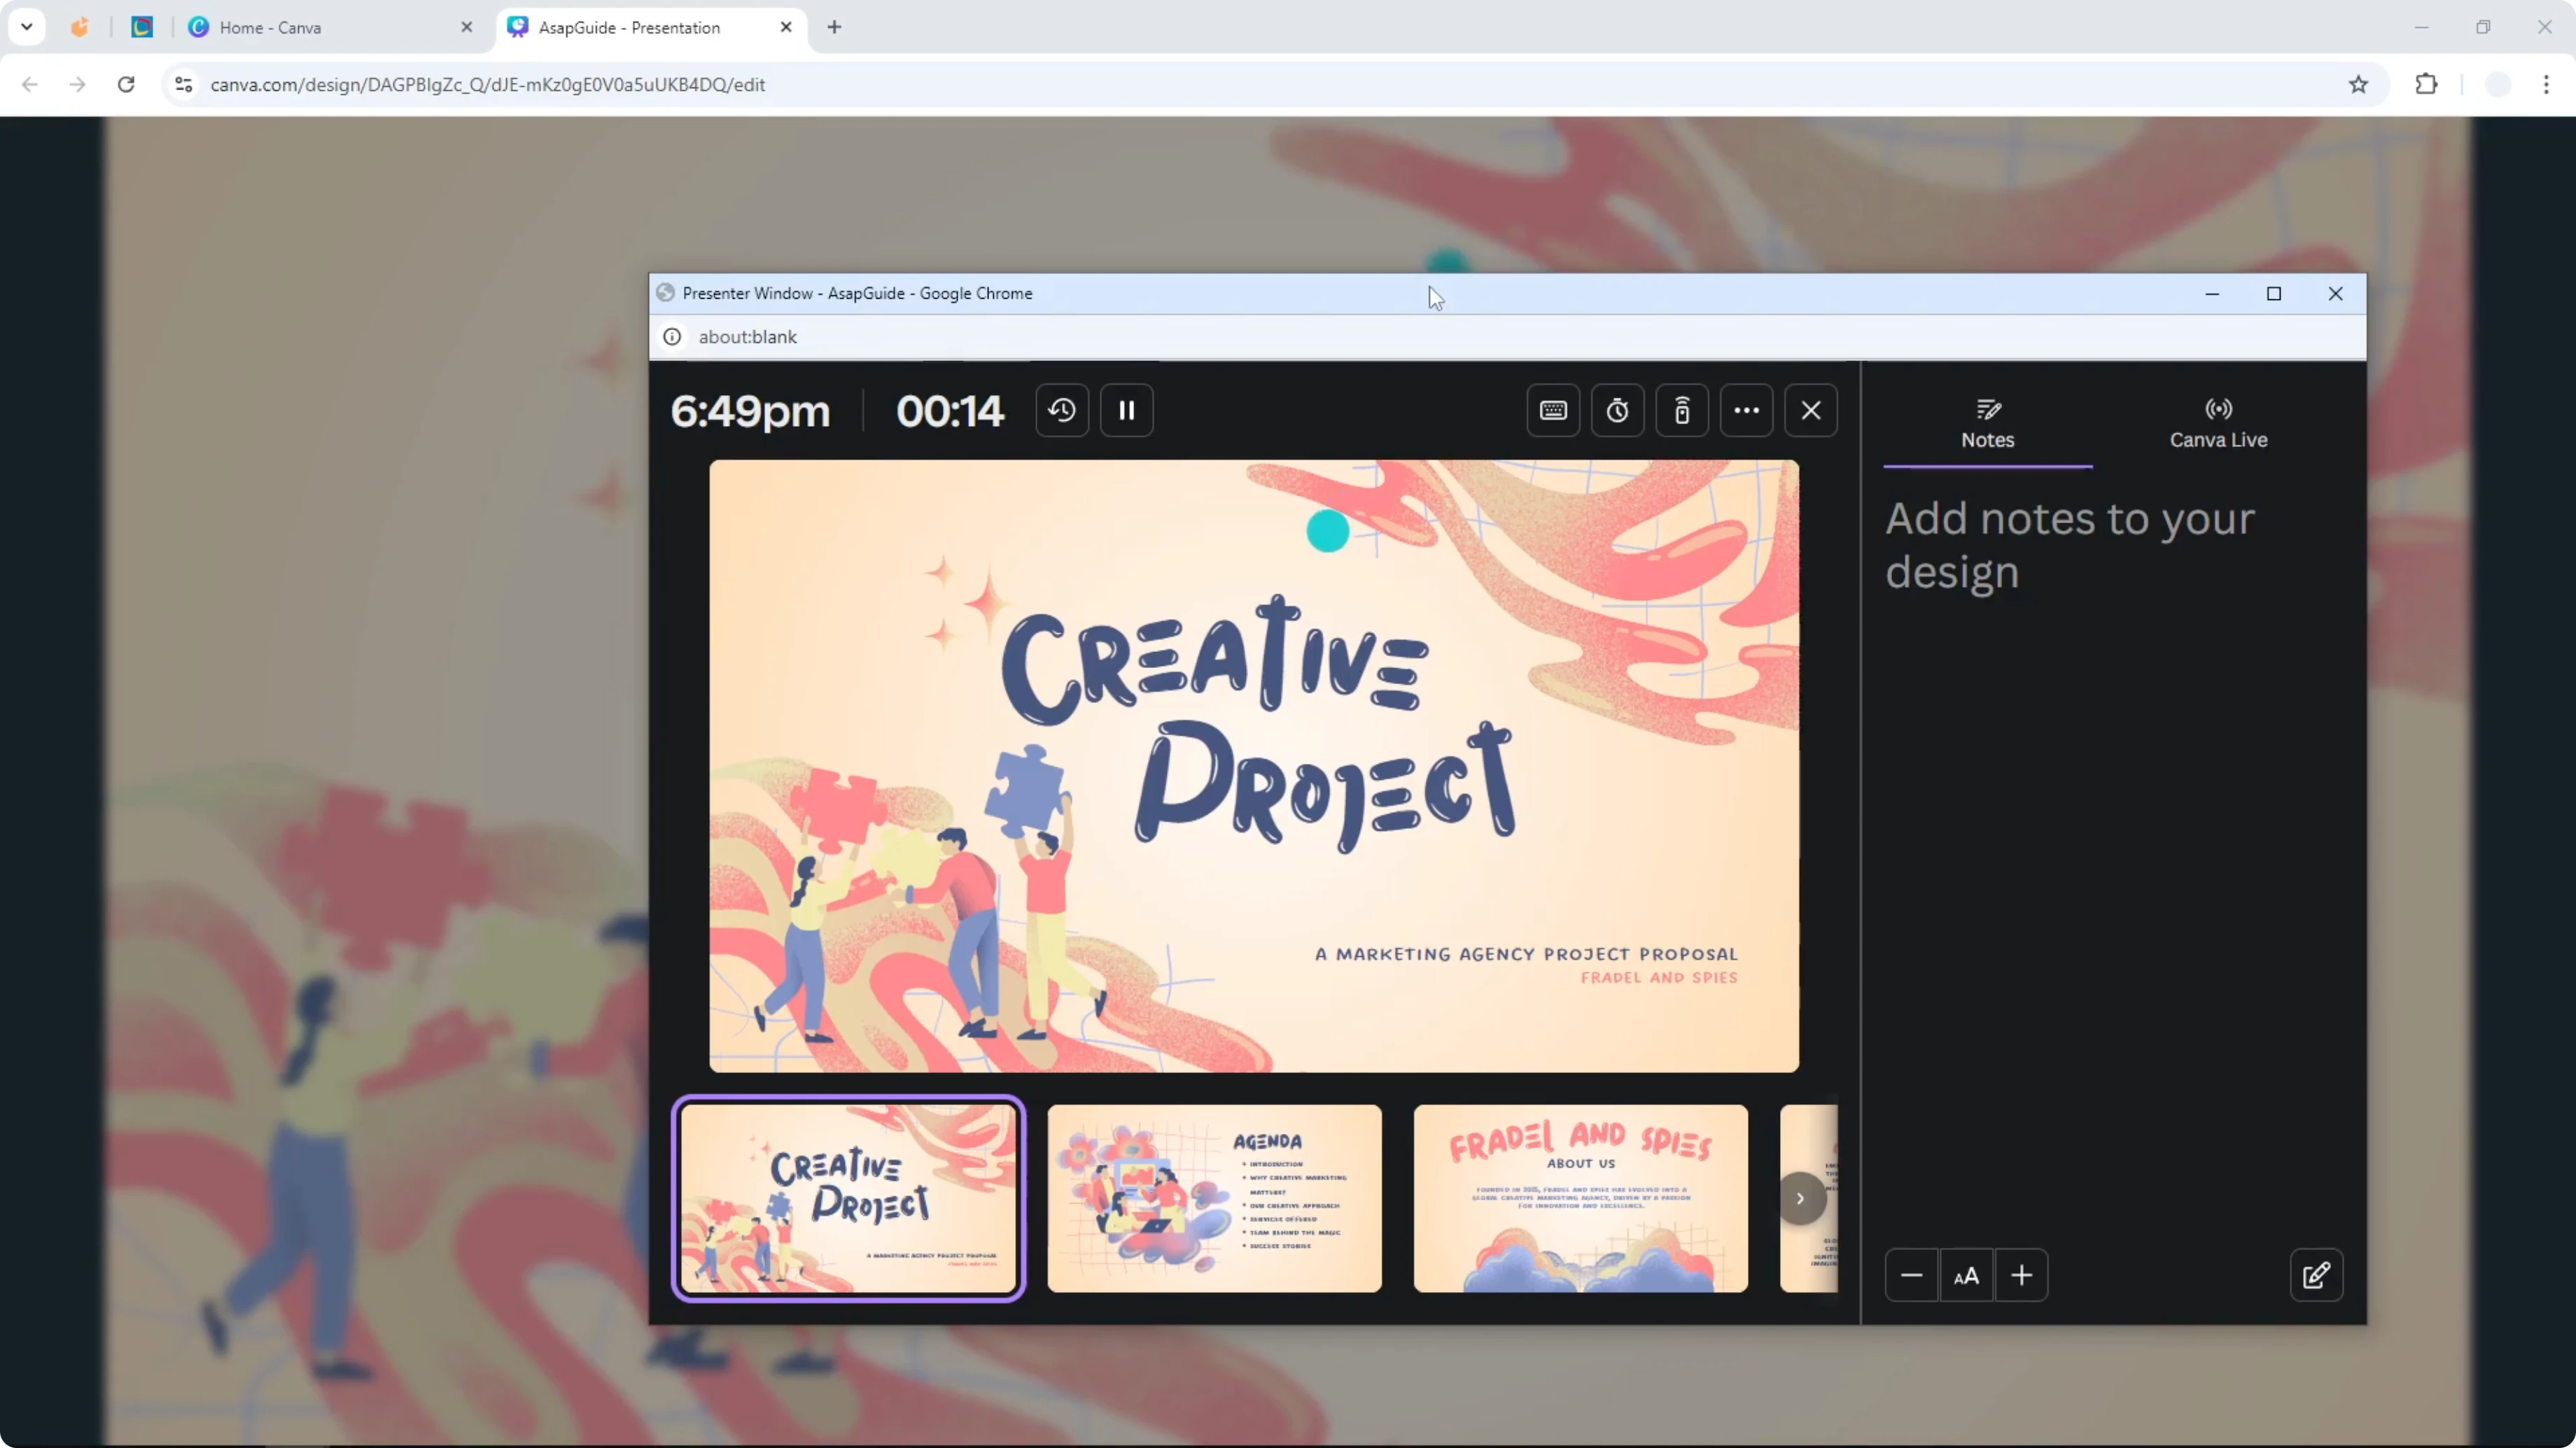Image resolution: width=2576 pixels, height=1448 pixels.
Task: Open a new browser tab
Action: pyautogui.click(x=834, y=27)
